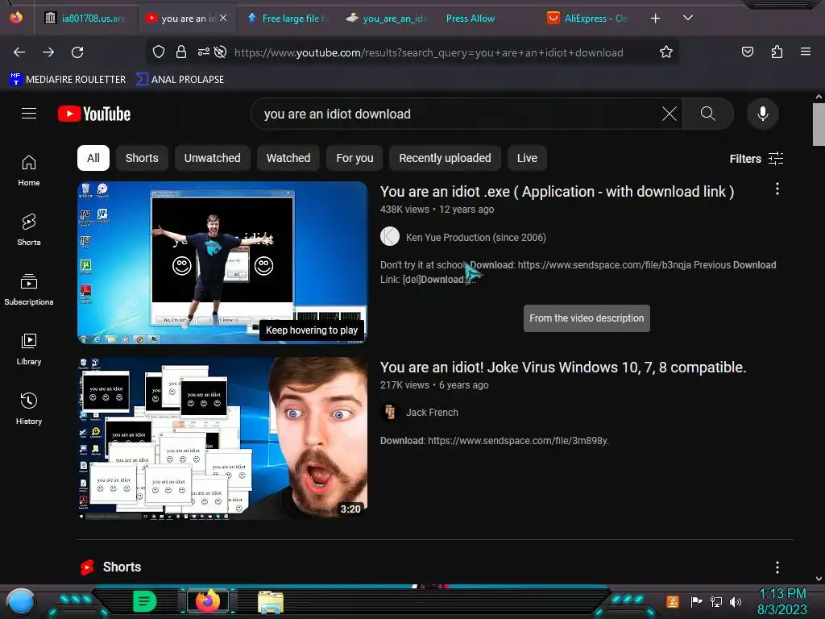
Task: Start voice search with the microphone icon
Action: [762, 114]
